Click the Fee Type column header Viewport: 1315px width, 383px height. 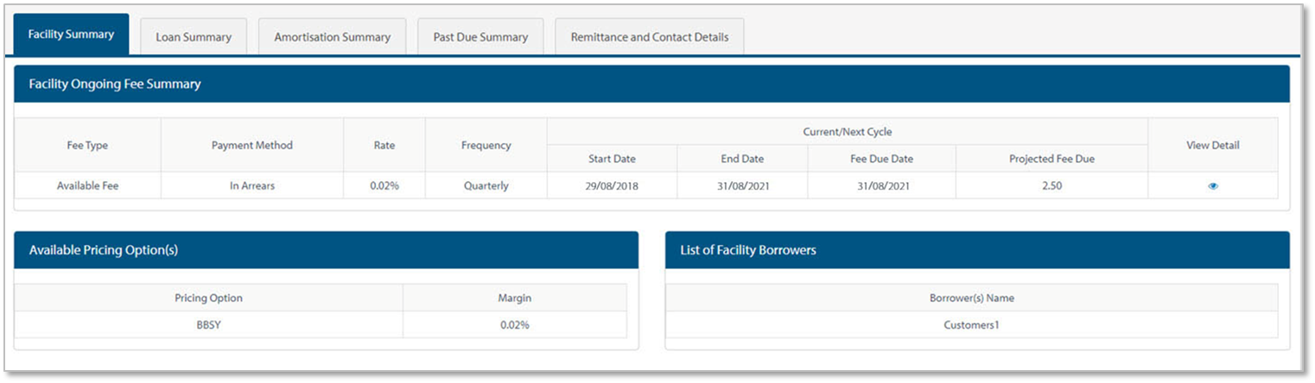(x=87, y=145)
